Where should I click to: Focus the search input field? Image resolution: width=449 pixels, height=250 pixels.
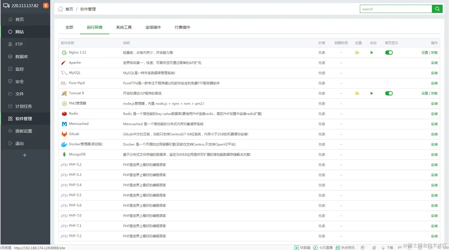point(396,9)
